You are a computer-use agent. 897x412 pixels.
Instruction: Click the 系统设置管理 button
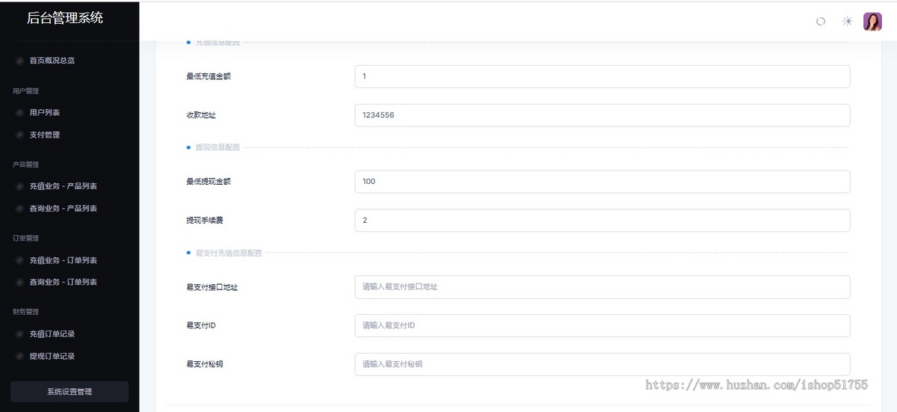click(x=70, y=392)
